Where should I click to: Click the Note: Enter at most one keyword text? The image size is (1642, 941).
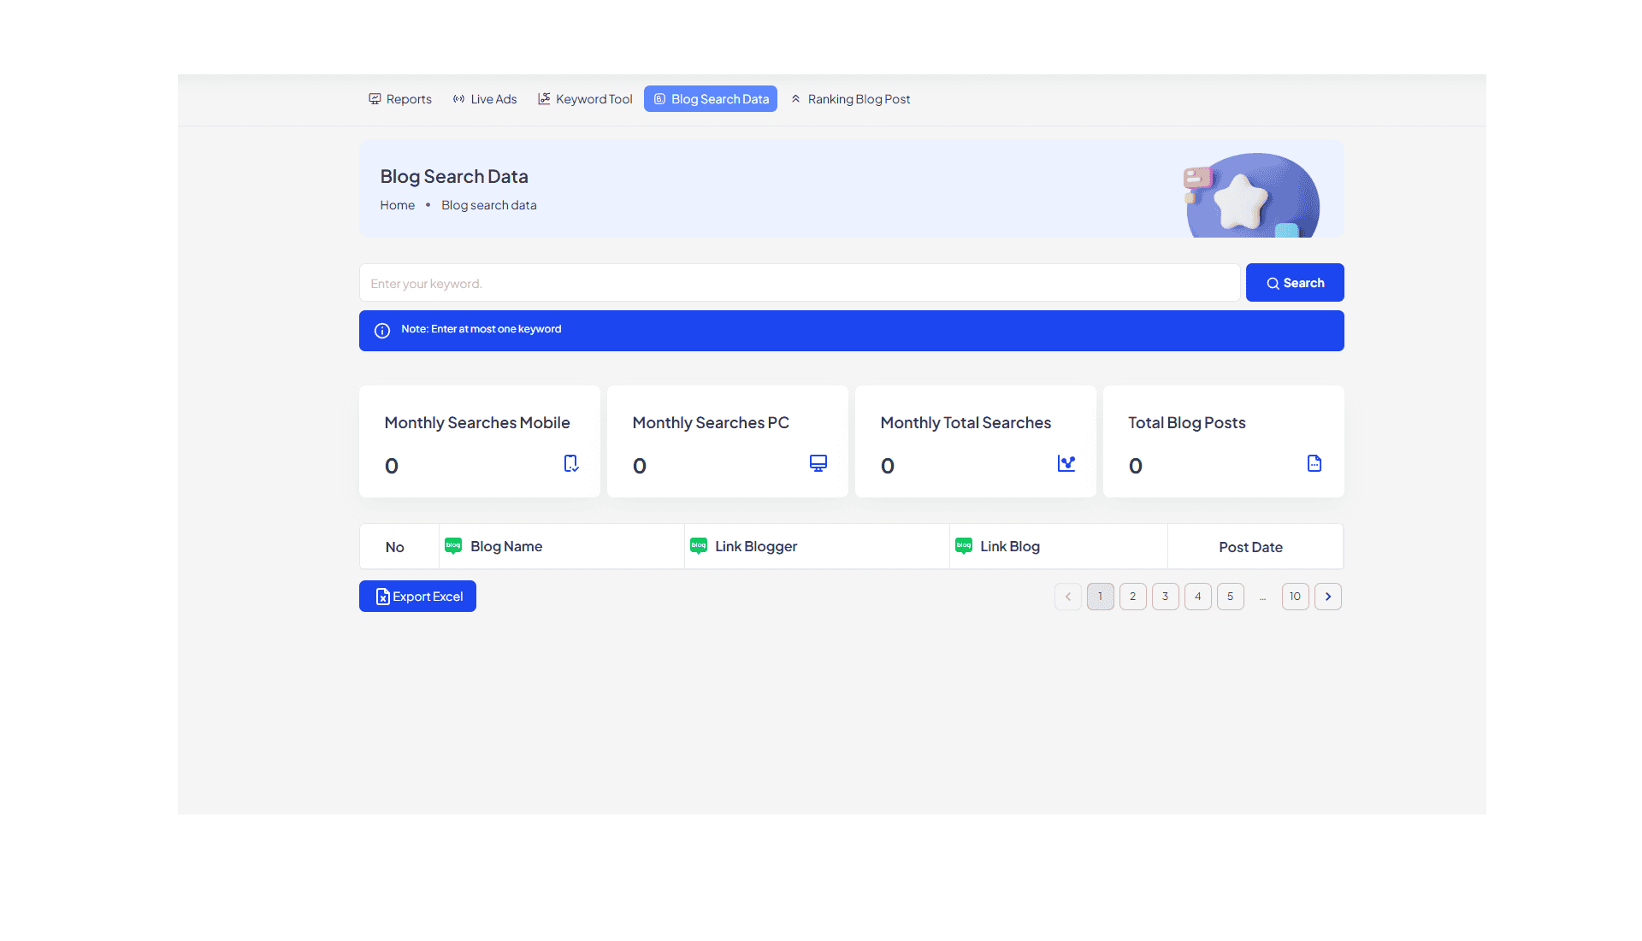tap(481, 329)
